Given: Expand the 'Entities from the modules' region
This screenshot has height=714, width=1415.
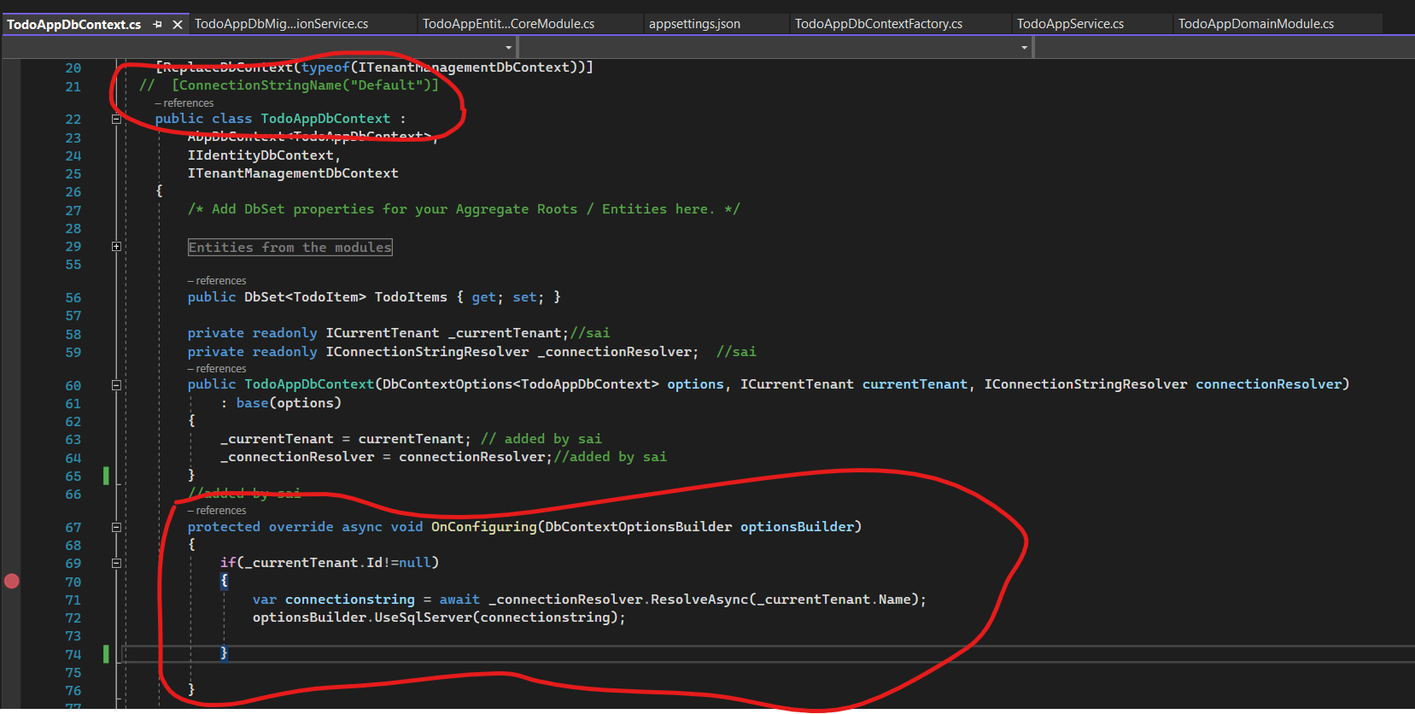Looking at the screenshot, I should click(116, 247).
